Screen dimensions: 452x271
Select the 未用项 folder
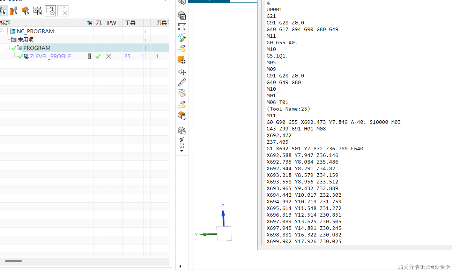click(x=25, y=39)
